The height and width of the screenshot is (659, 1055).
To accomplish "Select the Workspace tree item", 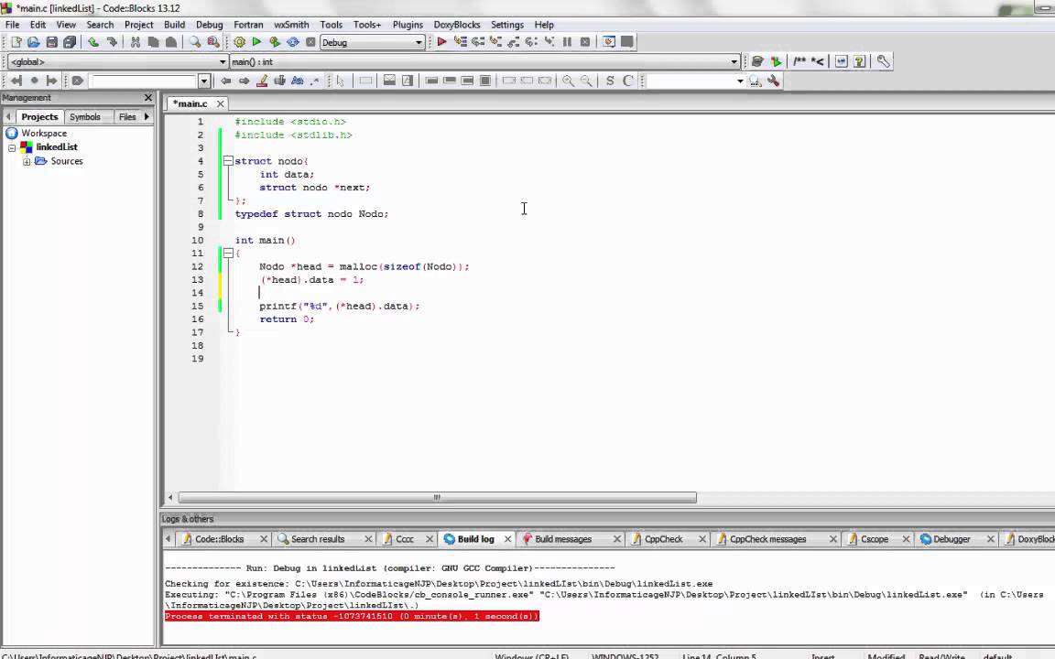I will point(44,133).
